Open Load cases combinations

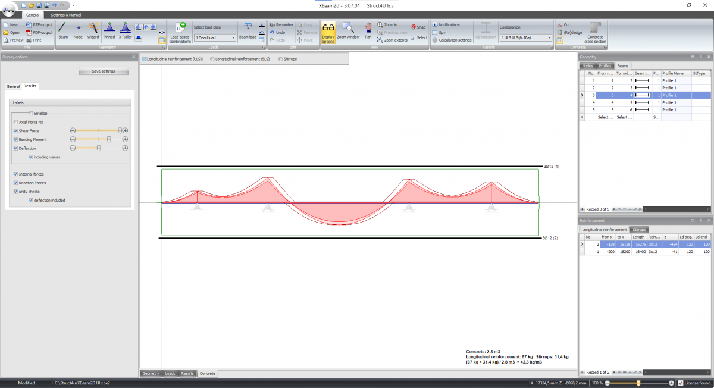click(x=180, y=31)
